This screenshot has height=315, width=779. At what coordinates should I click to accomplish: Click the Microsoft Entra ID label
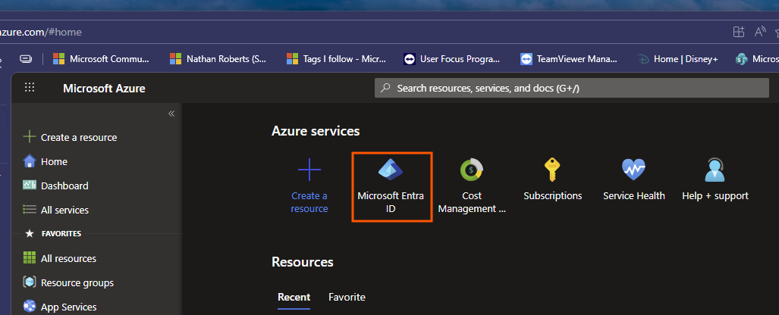[391, 202]
